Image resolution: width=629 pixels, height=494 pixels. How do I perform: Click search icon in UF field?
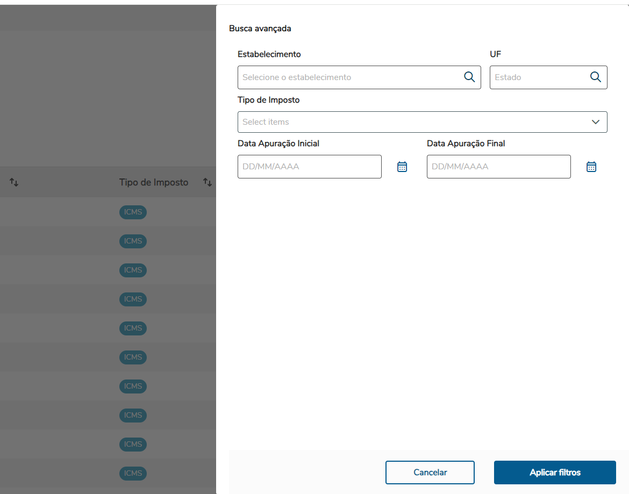click(595, 77)
